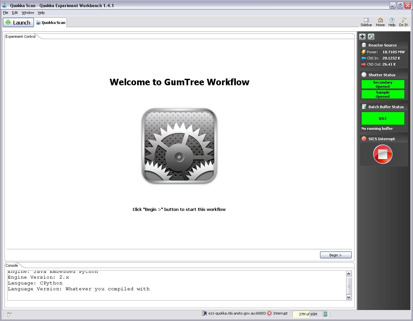The image size is (413, 321).
Task: Switch to the Quokka Scan tab
Action: [51, 23]
